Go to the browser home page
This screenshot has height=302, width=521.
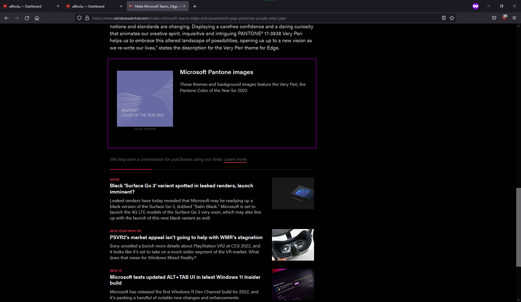coord(37,18)
